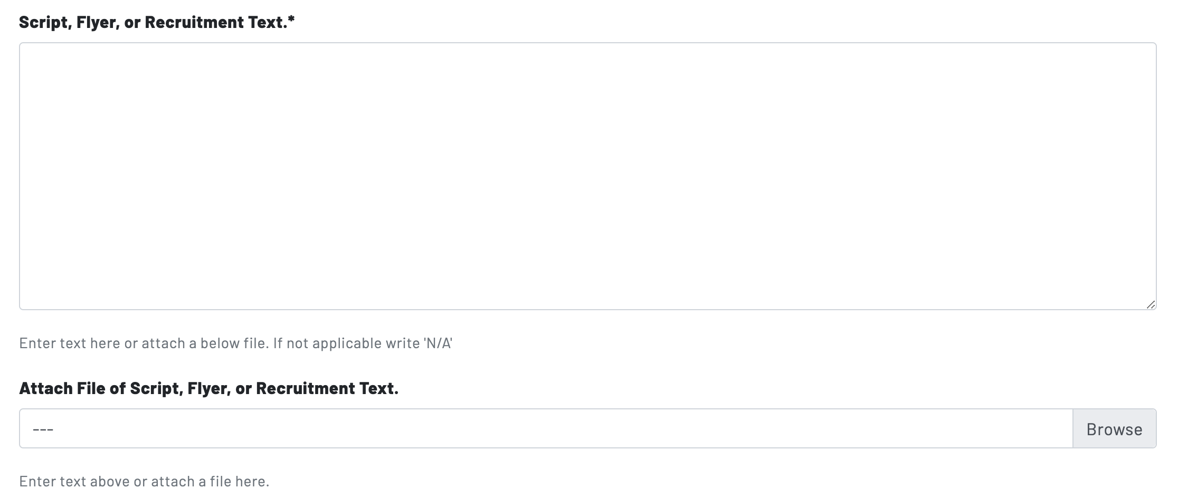
Task: Click the 'N/A' text in the hint
Action: pyautogui.click(x=438, y=343)
